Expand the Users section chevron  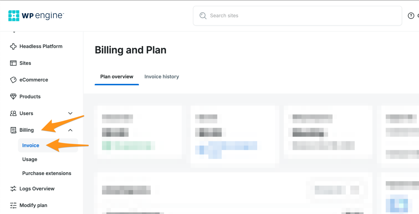coord(70,113)
